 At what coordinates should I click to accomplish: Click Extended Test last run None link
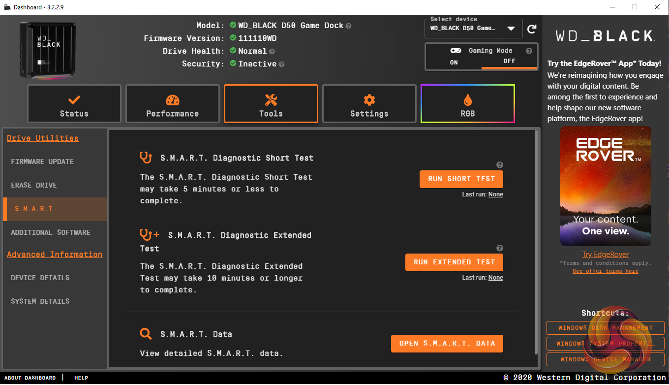(x=495, y=278)
